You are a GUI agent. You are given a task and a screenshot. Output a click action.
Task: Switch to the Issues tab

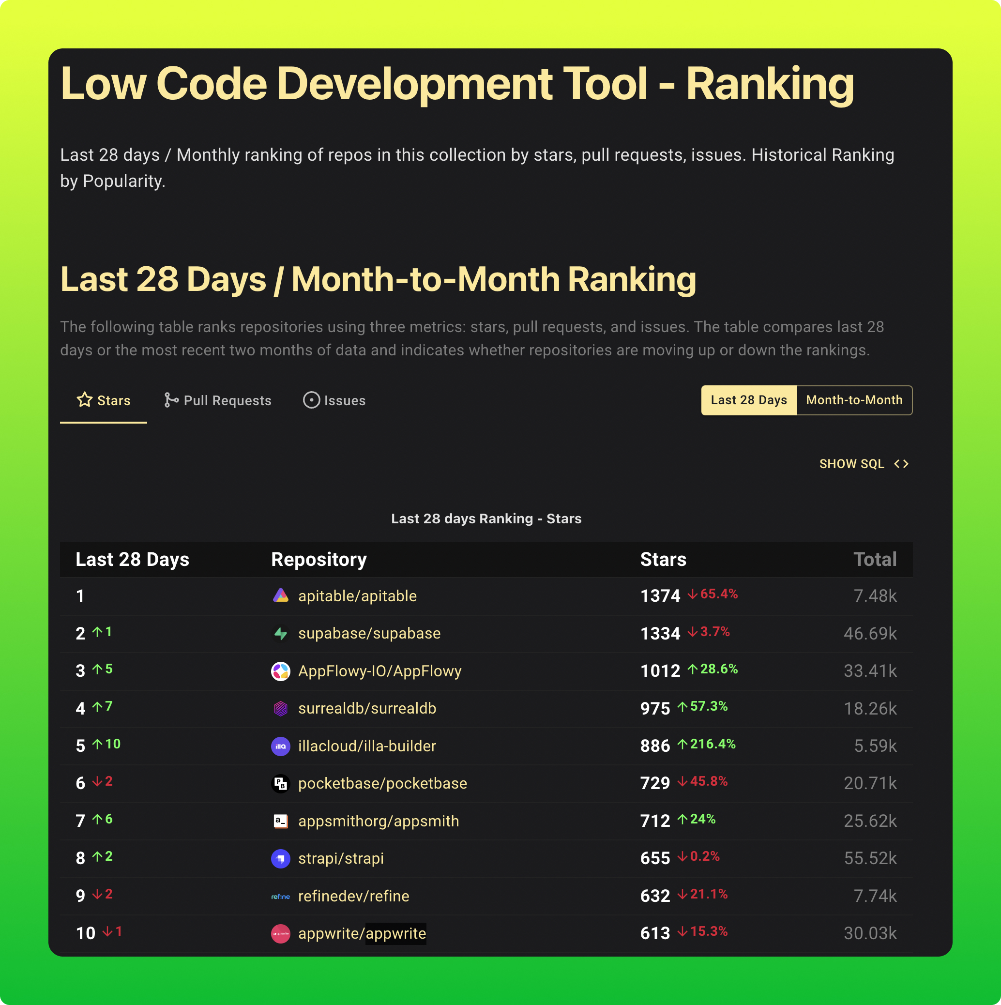tap(334, 400)
